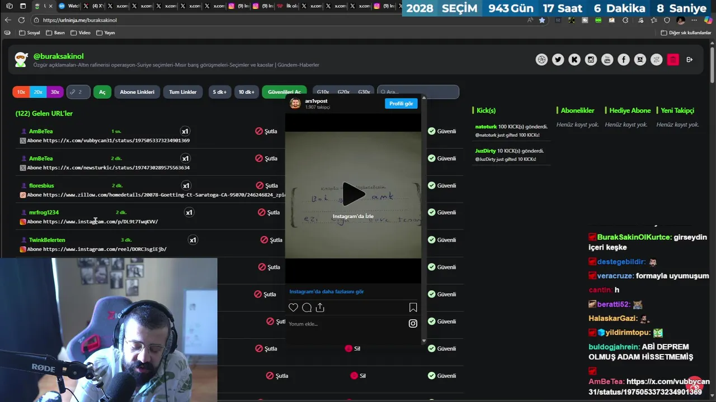This screenshot has width=716, height=402.
Task: Open the Kick 'K' icon in header
Action: click(574, 60)
